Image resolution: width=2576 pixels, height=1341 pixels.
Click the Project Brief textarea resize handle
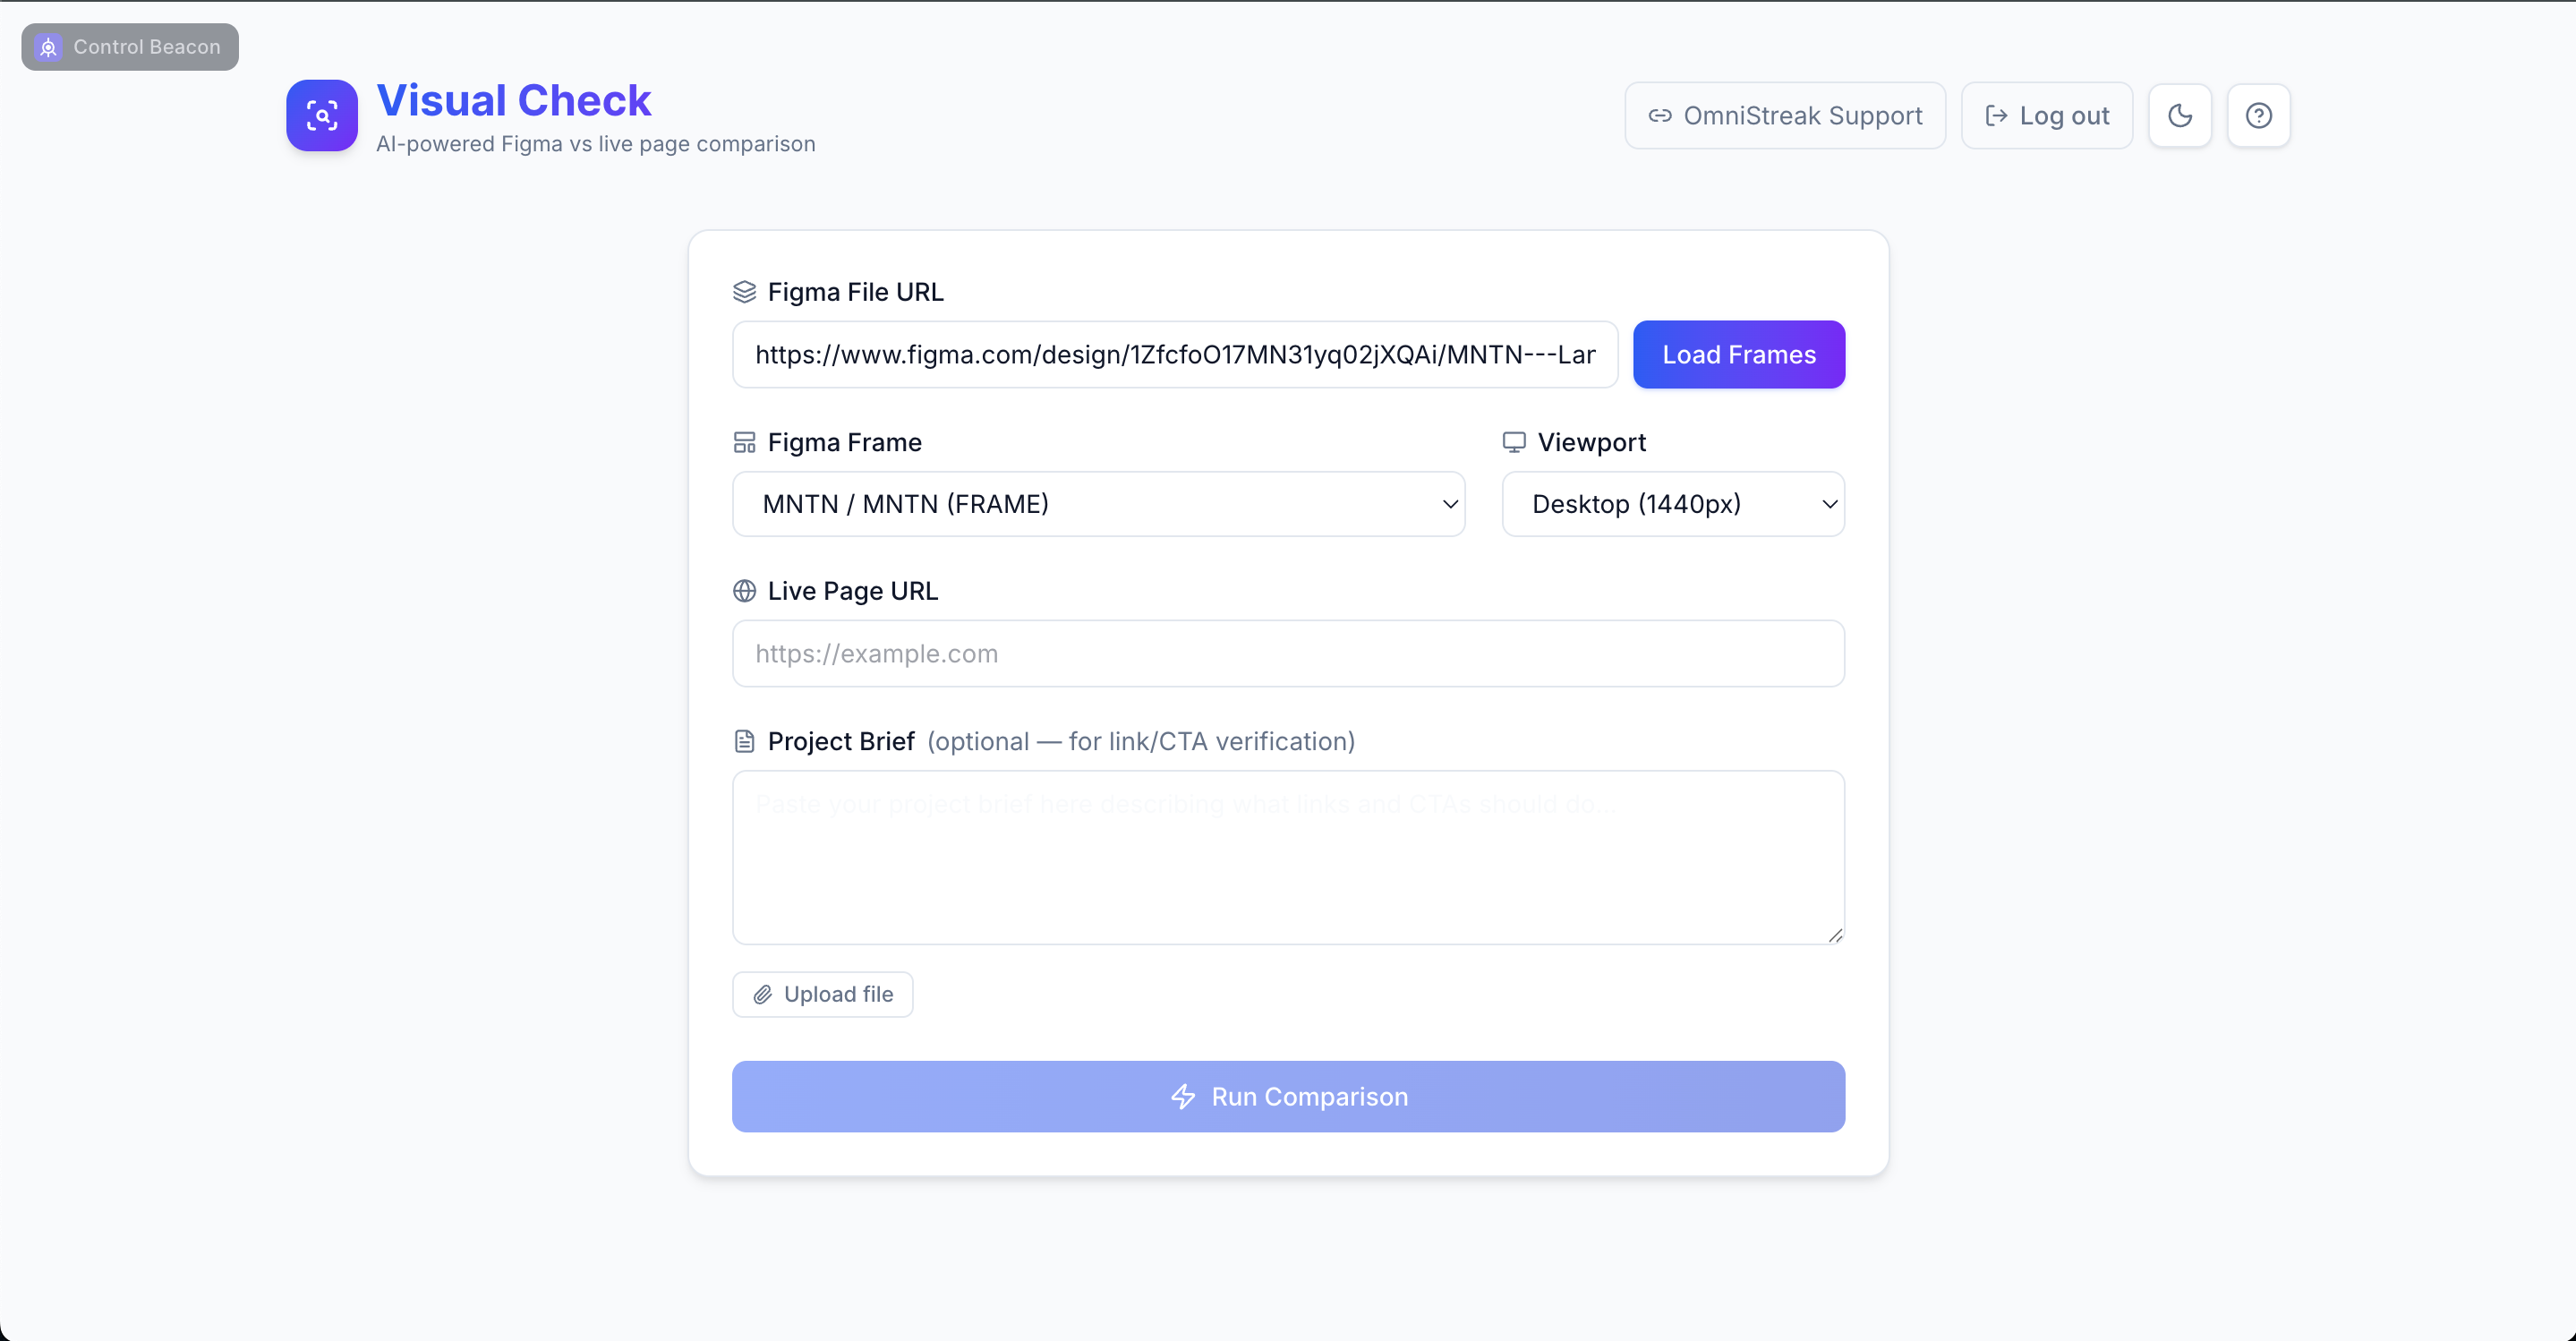pyautogui.click(x=1835, y=935)
